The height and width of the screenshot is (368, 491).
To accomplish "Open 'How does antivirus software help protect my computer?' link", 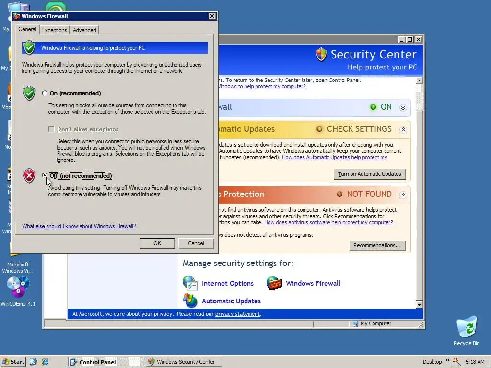I will (328, 222).
